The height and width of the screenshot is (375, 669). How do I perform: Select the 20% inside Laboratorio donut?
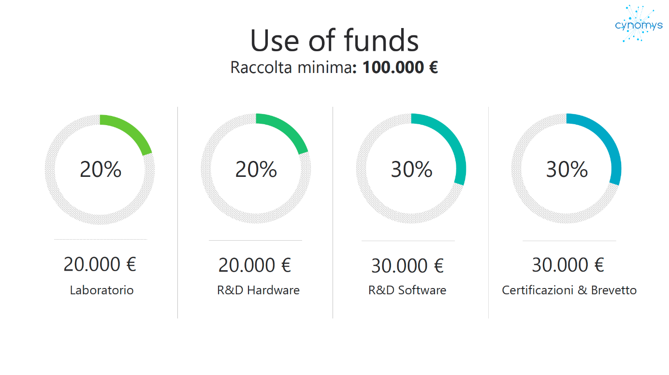click(101, 170)
